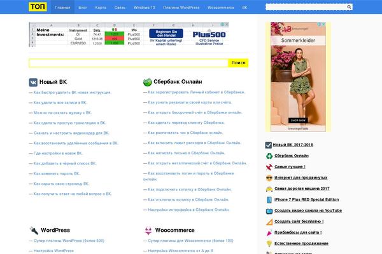Screen dimensions: 382x254
Task: Click the light bulb icon beside Естественное продвижение
Action: tap(269, 244)
